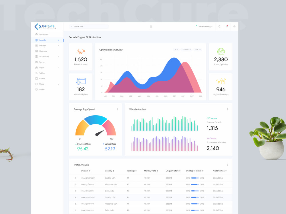Go to Calendar page
The height and width of the screenshot is (214, 286).
coord(43,51)
